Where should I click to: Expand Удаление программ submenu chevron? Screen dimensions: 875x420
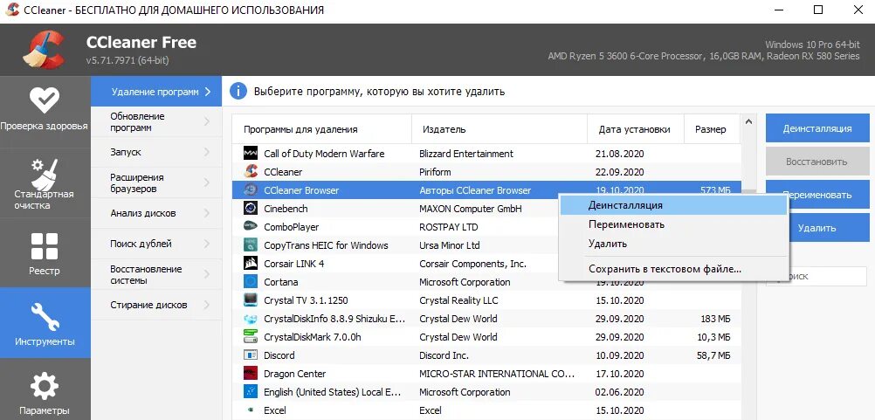208,92
